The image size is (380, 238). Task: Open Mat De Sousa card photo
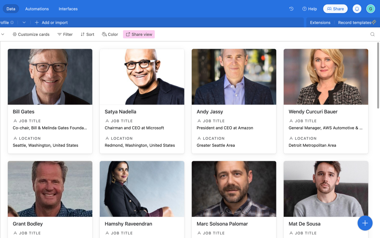pyautogui.click(x=326, y=189)
